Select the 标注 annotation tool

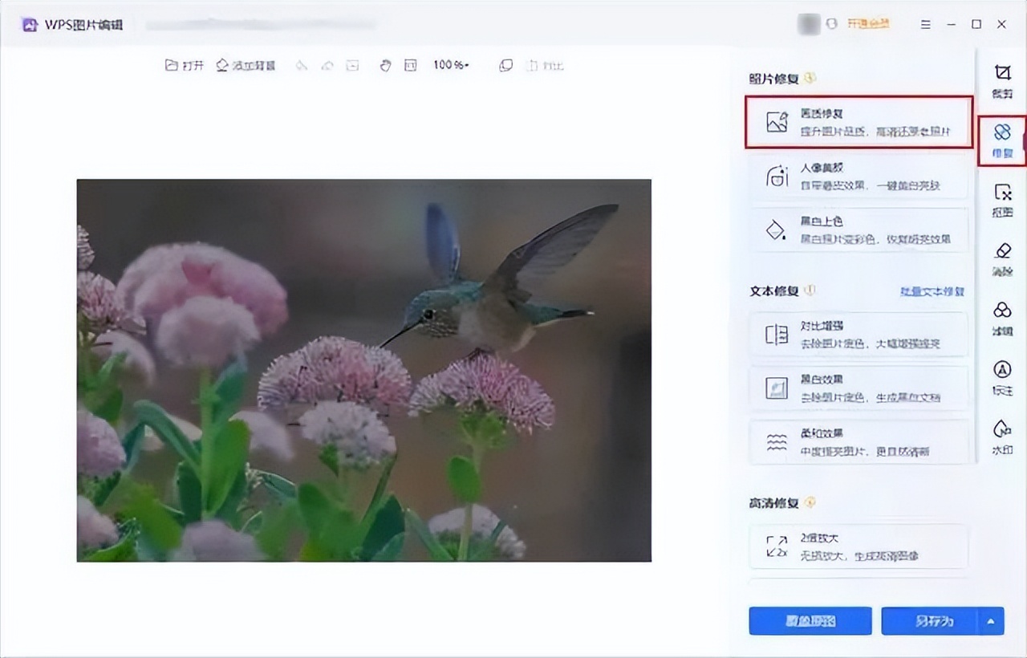(x=1001, y=377)
